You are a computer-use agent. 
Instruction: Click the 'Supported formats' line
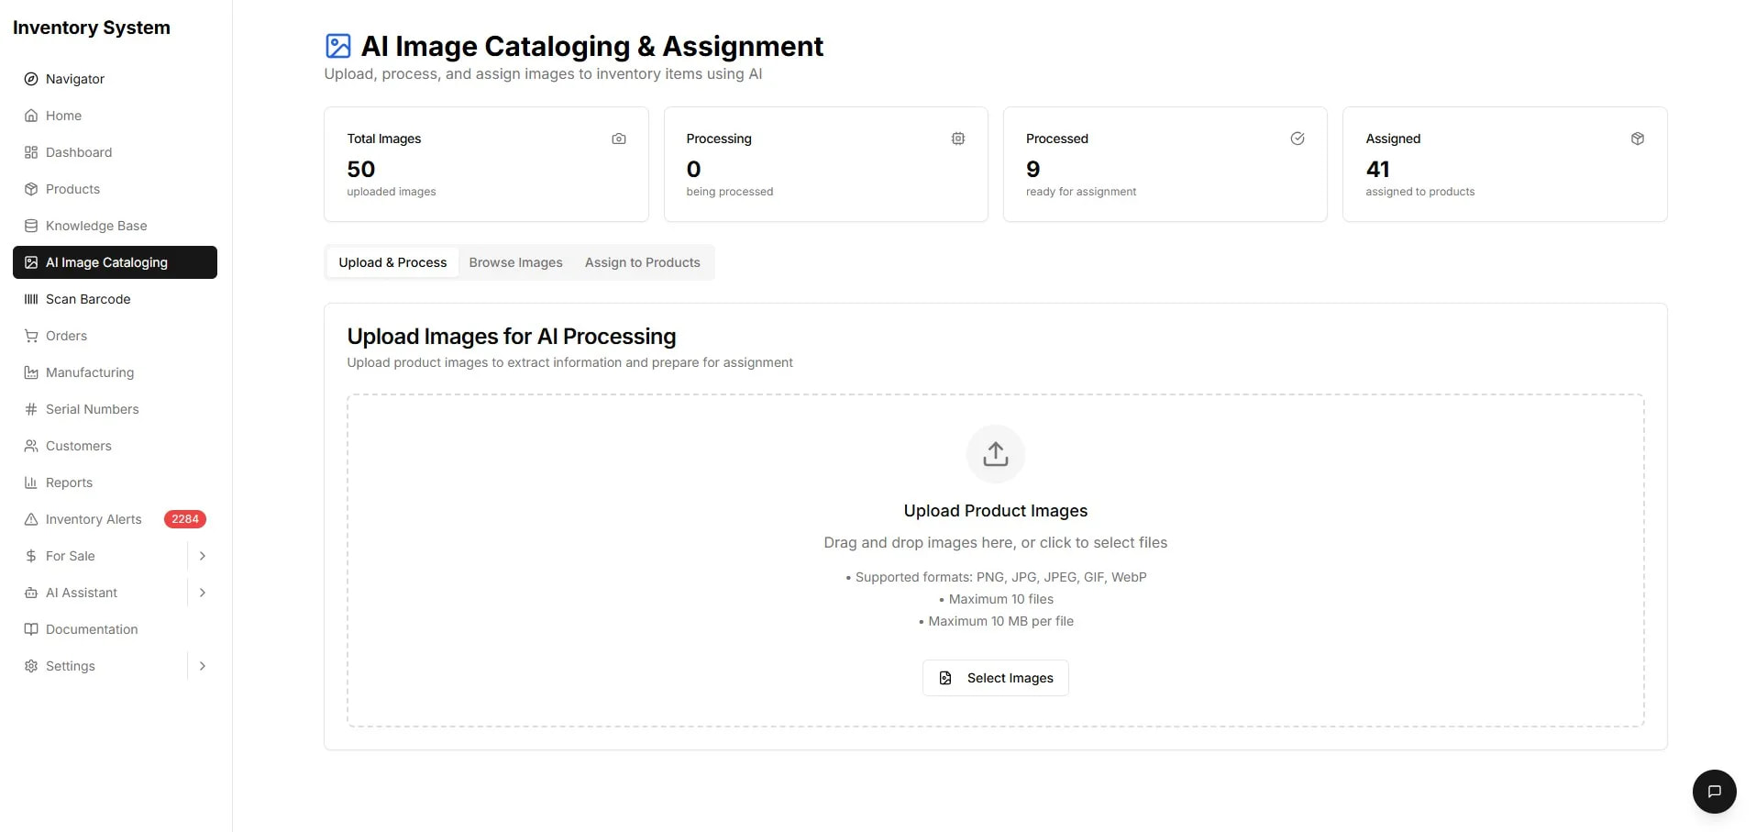996,577
